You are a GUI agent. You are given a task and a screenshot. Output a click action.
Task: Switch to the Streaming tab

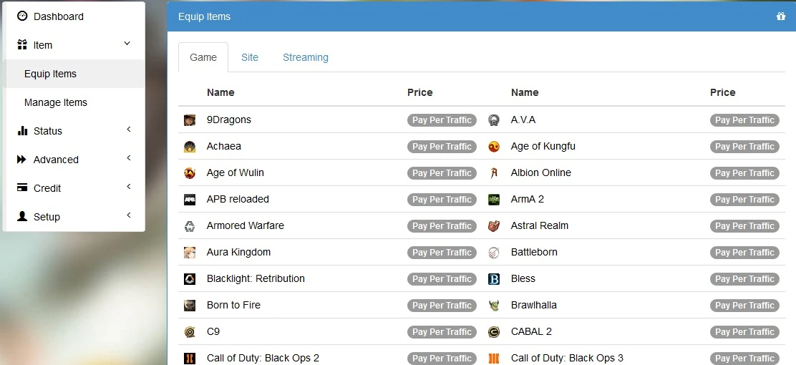306,57
